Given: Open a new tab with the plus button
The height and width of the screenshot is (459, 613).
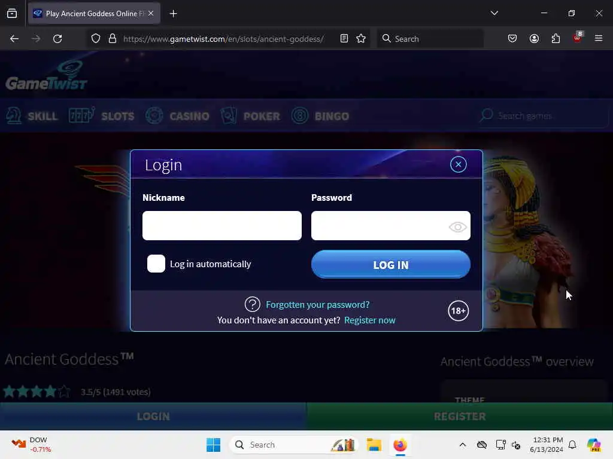Looking at the screenshot, I should (x=173, y=14).
